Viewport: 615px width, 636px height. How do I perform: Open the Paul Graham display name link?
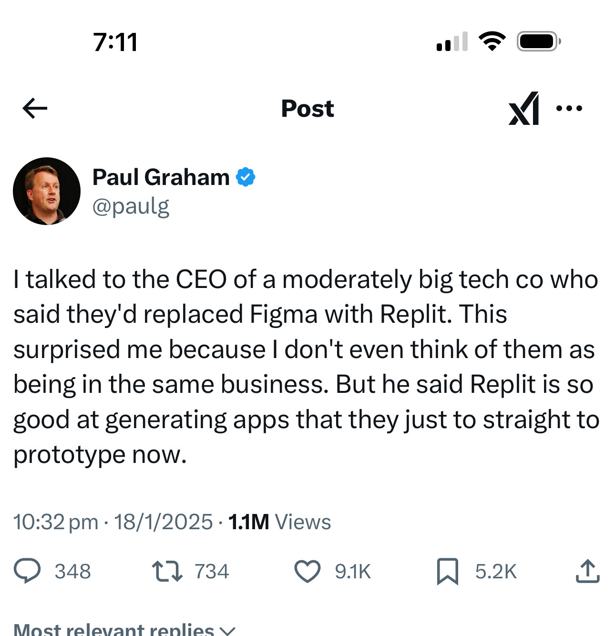(161, 177)
